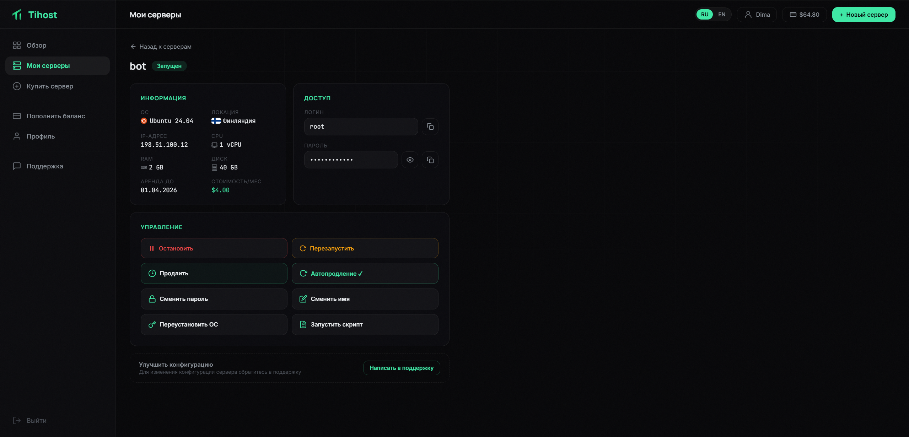
Task: Click Сменить имя button
Action: click(365, 299)
